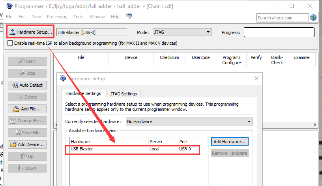Image resolution: width=322 pixels, height=186 pixels.
Task: Click the globe icon next to search
Action: (x=313, y=17)
